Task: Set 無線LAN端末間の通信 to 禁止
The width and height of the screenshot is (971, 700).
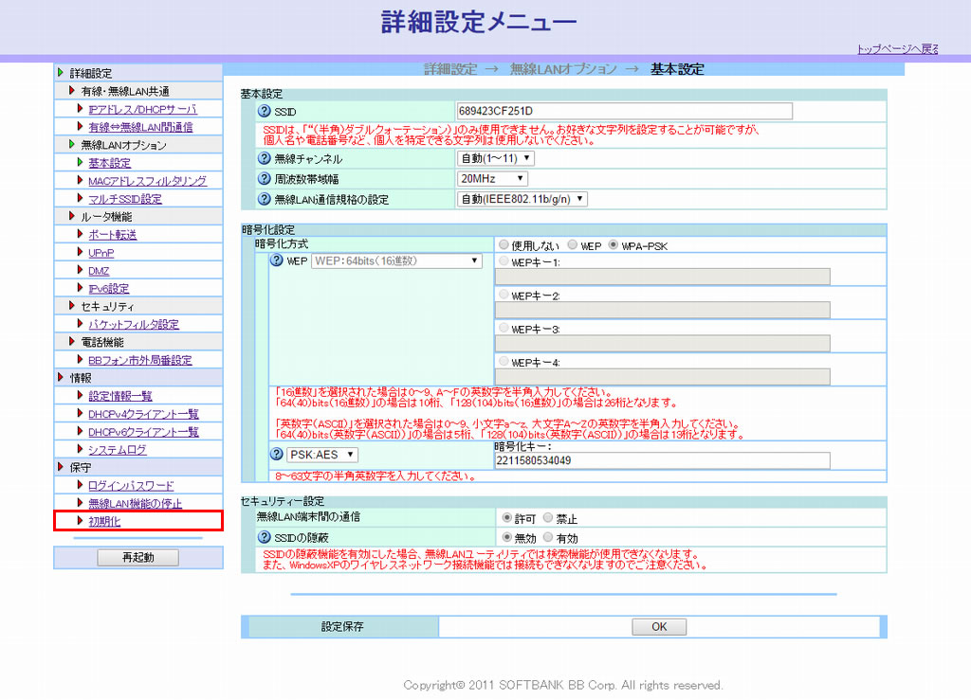Action: (x=549, y=519)
